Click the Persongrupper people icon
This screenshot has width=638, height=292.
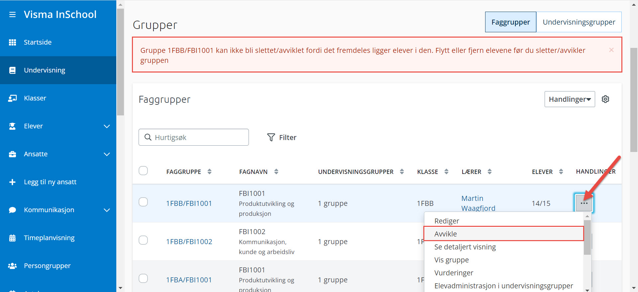coord(12,266)
